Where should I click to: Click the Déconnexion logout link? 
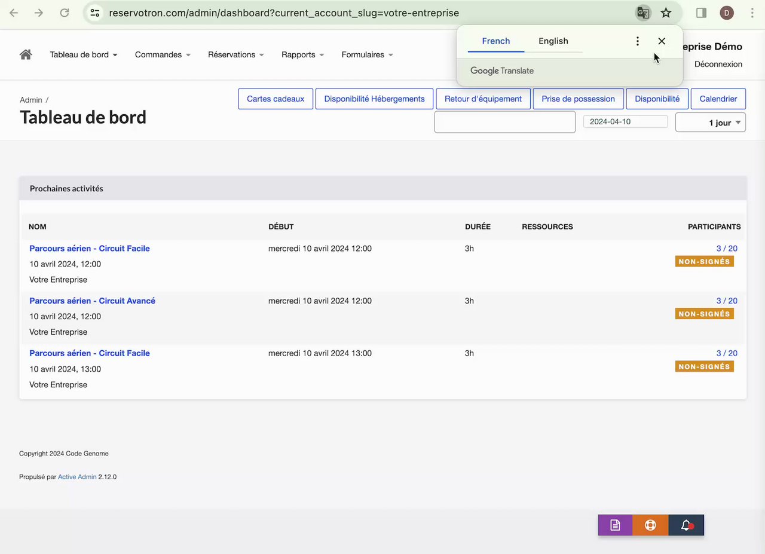click(718, 64)
